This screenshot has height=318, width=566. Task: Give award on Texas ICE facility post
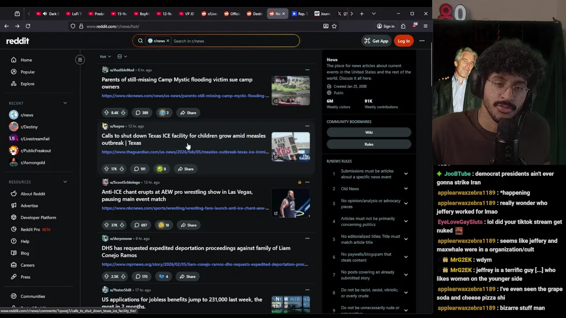coord(161,169)
